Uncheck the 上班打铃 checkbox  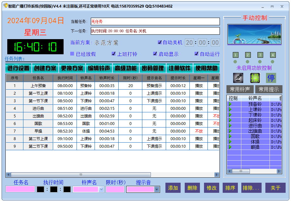click(114, 54)
